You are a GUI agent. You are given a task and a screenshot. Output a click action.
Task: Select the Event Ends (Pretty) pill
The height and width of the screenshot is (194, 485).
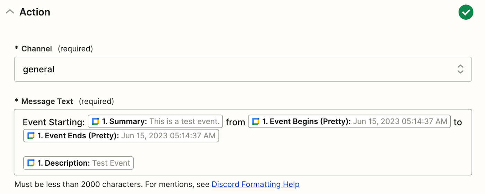tap(121, 136)
